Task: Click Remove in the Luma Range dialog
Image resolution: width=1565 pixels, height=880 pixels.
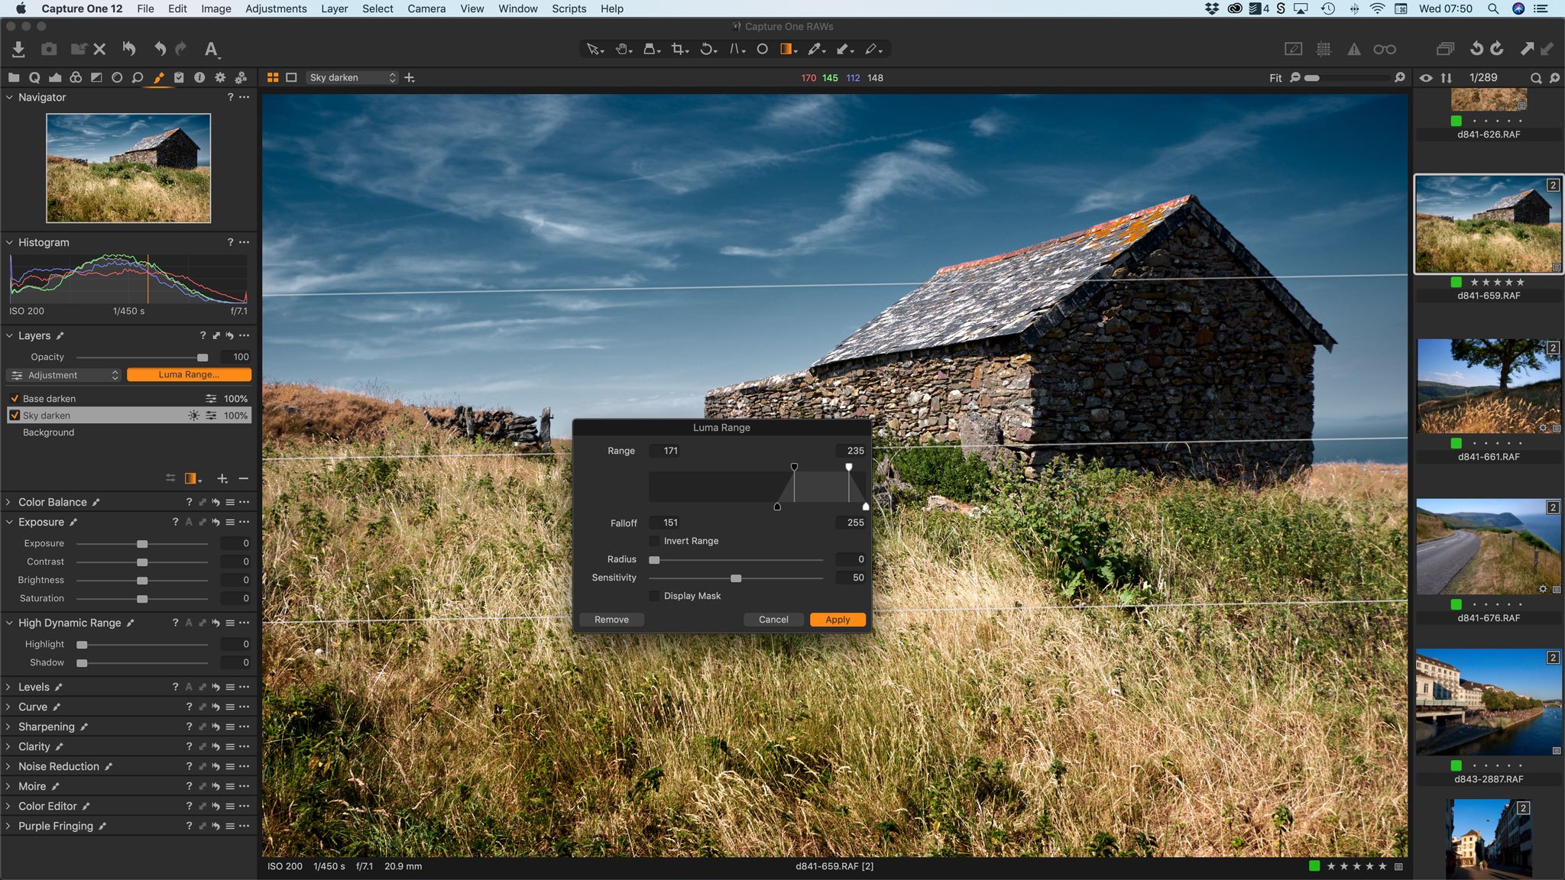Action: click(x=611, y=620)
